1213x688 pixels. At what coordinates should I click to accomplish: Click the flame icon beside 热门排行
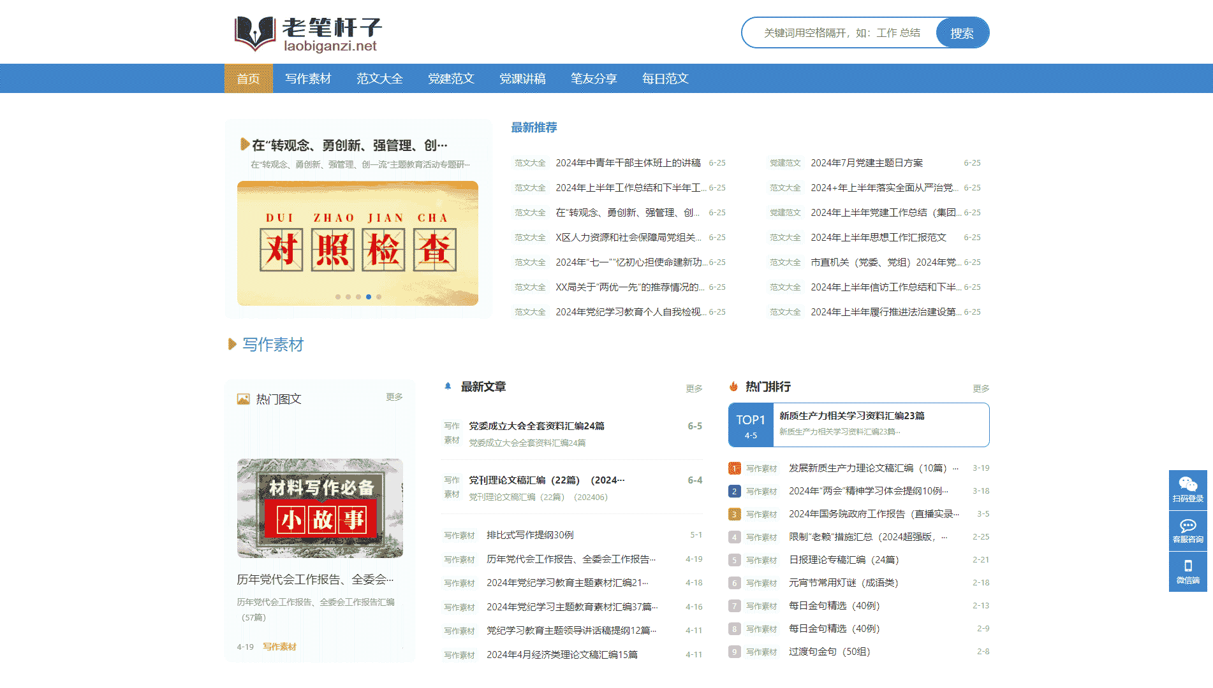point(733,386)
